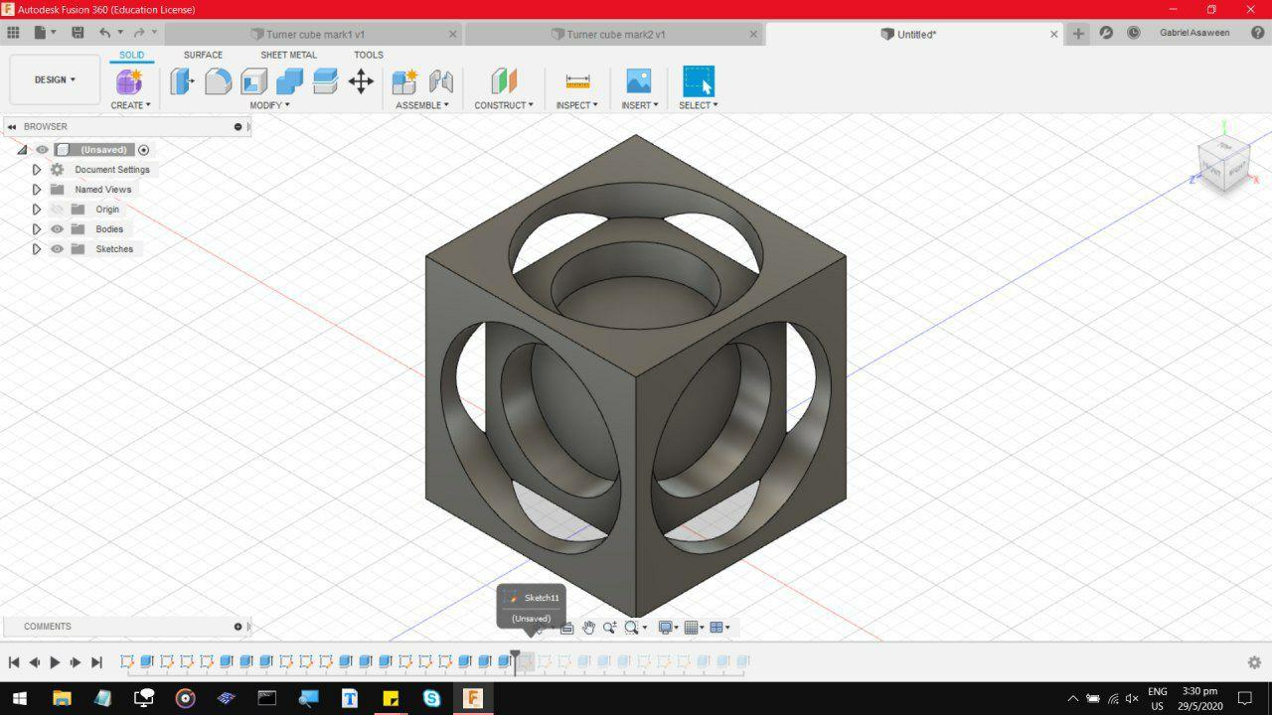This screenshot has height=715, width=1272.
Task: Select the Fillet tool
Action: 218,81
